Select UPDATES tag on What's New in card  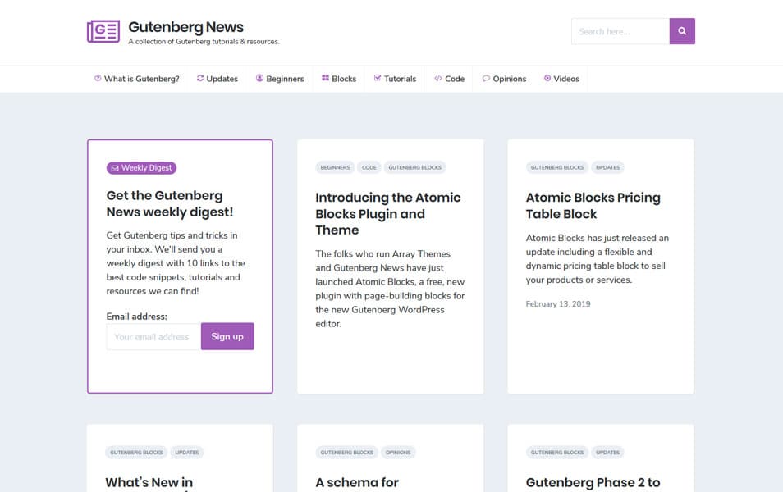(x=187, y=453)
